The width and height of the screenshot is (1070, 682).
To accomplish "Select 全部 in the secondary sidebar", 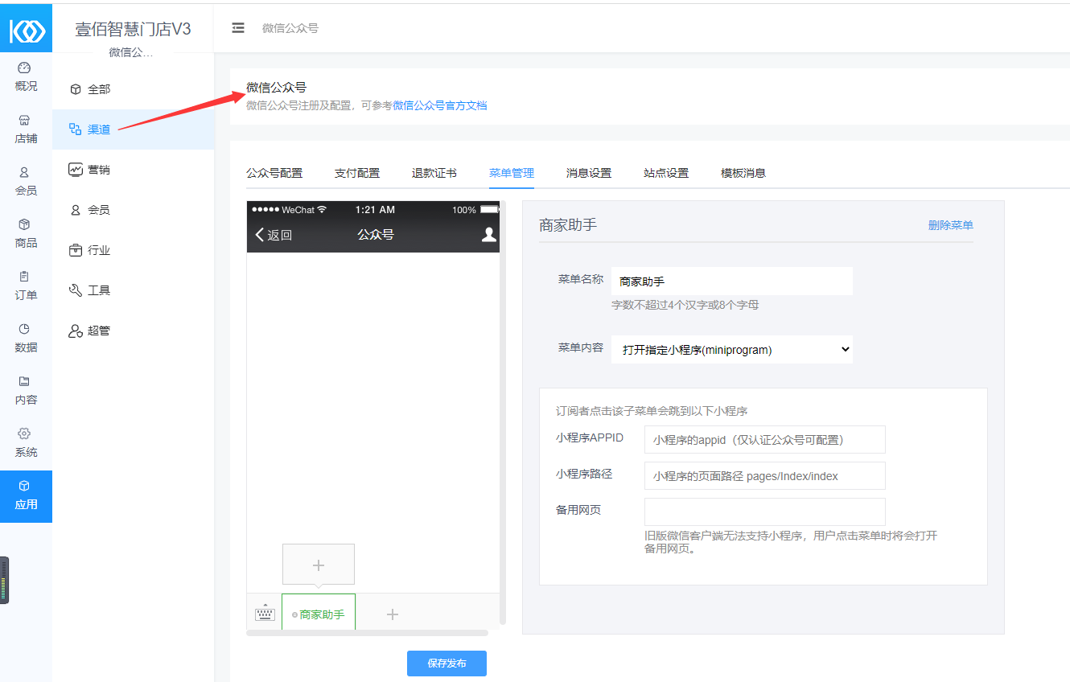I will (134, 89).
